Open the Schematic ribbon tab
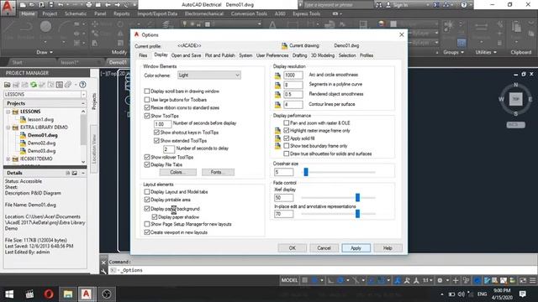This screenshot has width=538, height=302. 76,13
